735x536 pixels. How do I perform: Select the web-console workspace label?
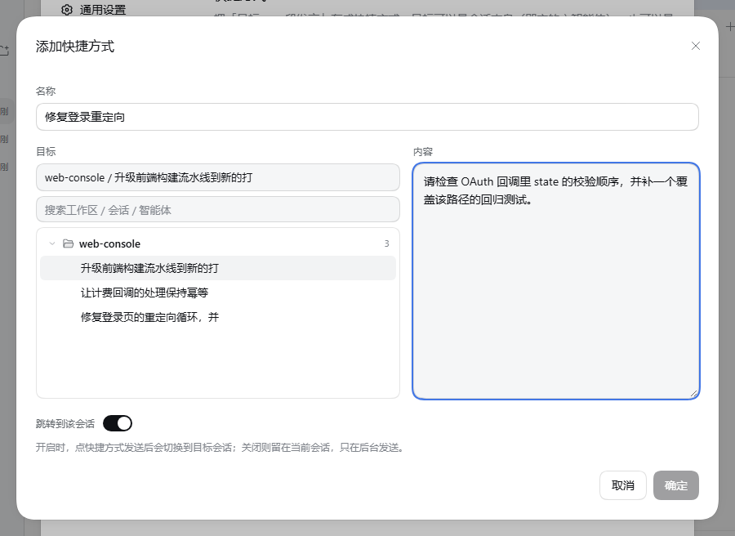tap(109, 243)
